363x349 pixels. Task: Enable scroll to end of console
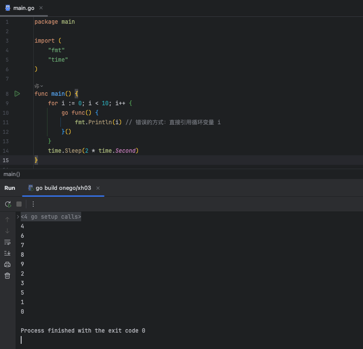(7, 253)
